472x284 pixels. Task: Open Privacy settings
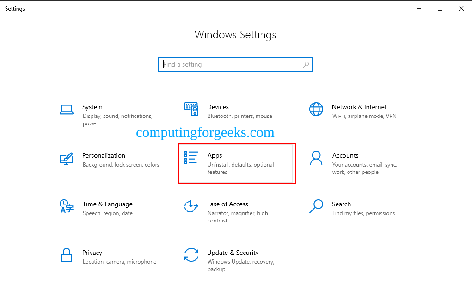pyautogui.click(x=92, y=253)
